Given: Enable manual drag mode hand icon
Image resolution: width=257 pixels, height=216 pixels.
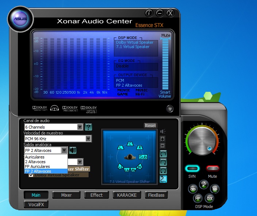Looking at the screenshot, I should pos(163,179).
